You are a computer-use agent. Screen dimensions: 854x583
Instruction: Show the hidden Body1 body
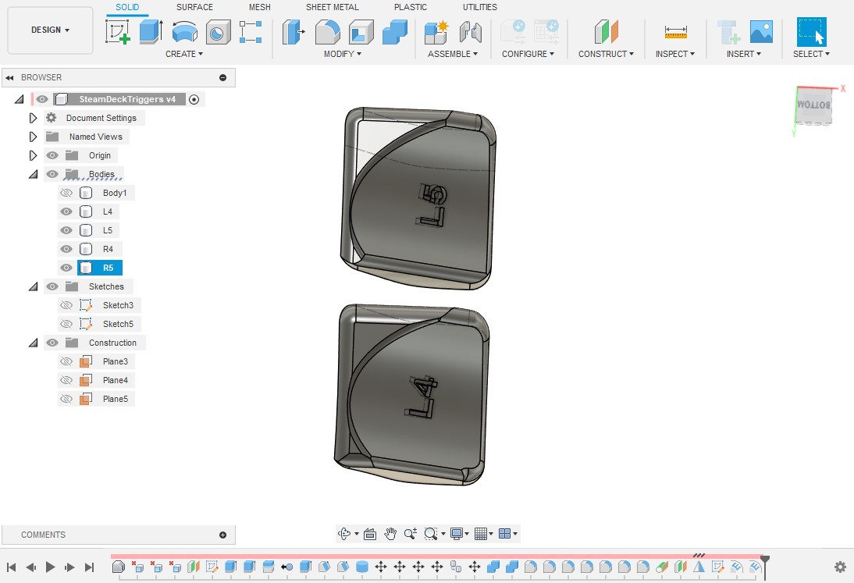[x=66, y=193]
